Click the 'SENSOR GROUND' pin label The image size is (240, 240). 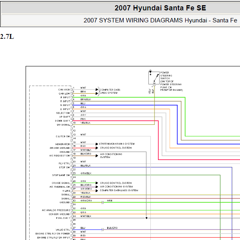click(59, 214)
